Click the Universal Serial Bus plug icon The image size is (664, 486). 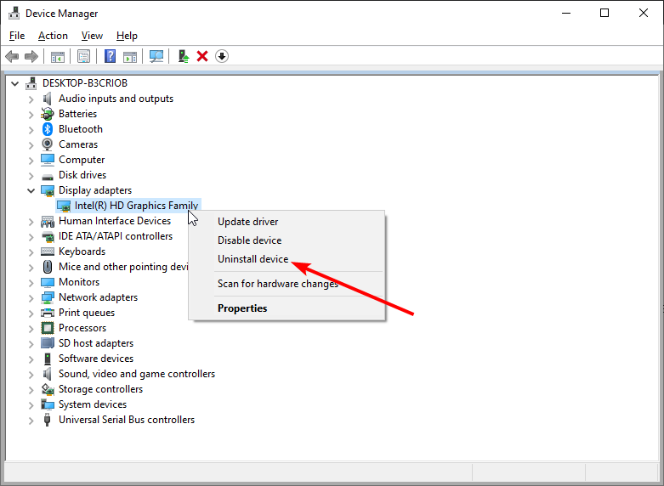[48, 420]
